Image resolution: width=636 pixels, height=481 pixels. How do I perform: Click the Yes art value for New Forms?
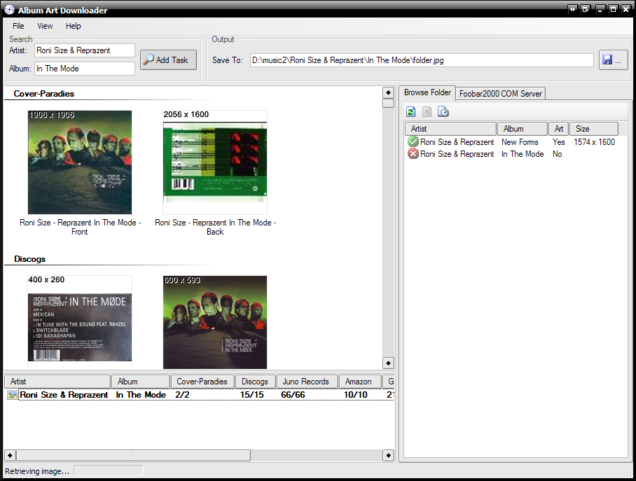coord(558,142)
